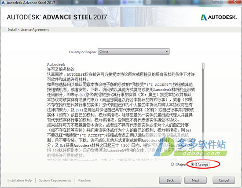Click the 'Install > License Agreement' breadcrumb text
Screen dimensions: 242x188
tap(28, 29)
